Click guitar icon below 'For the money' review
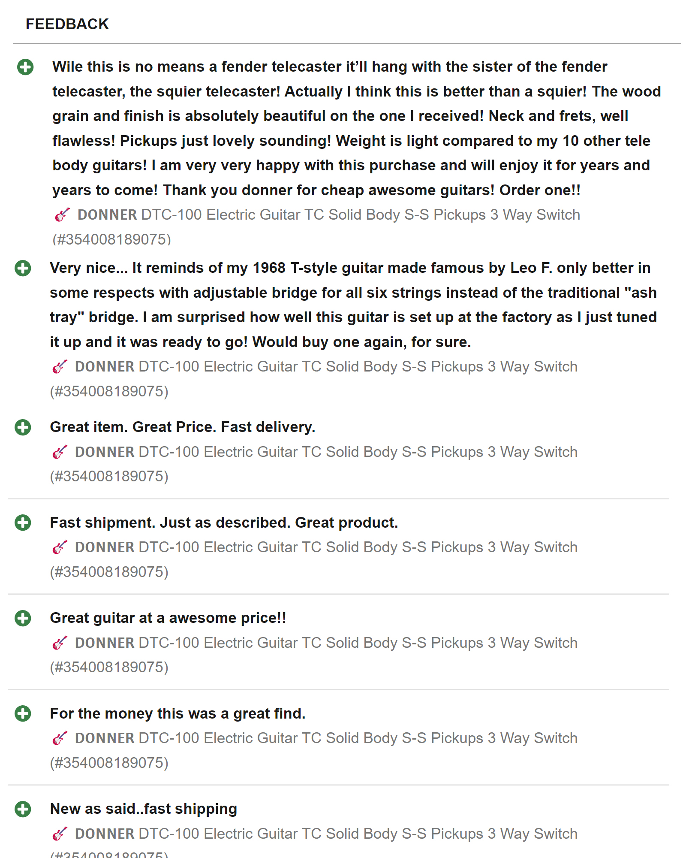 60,738
